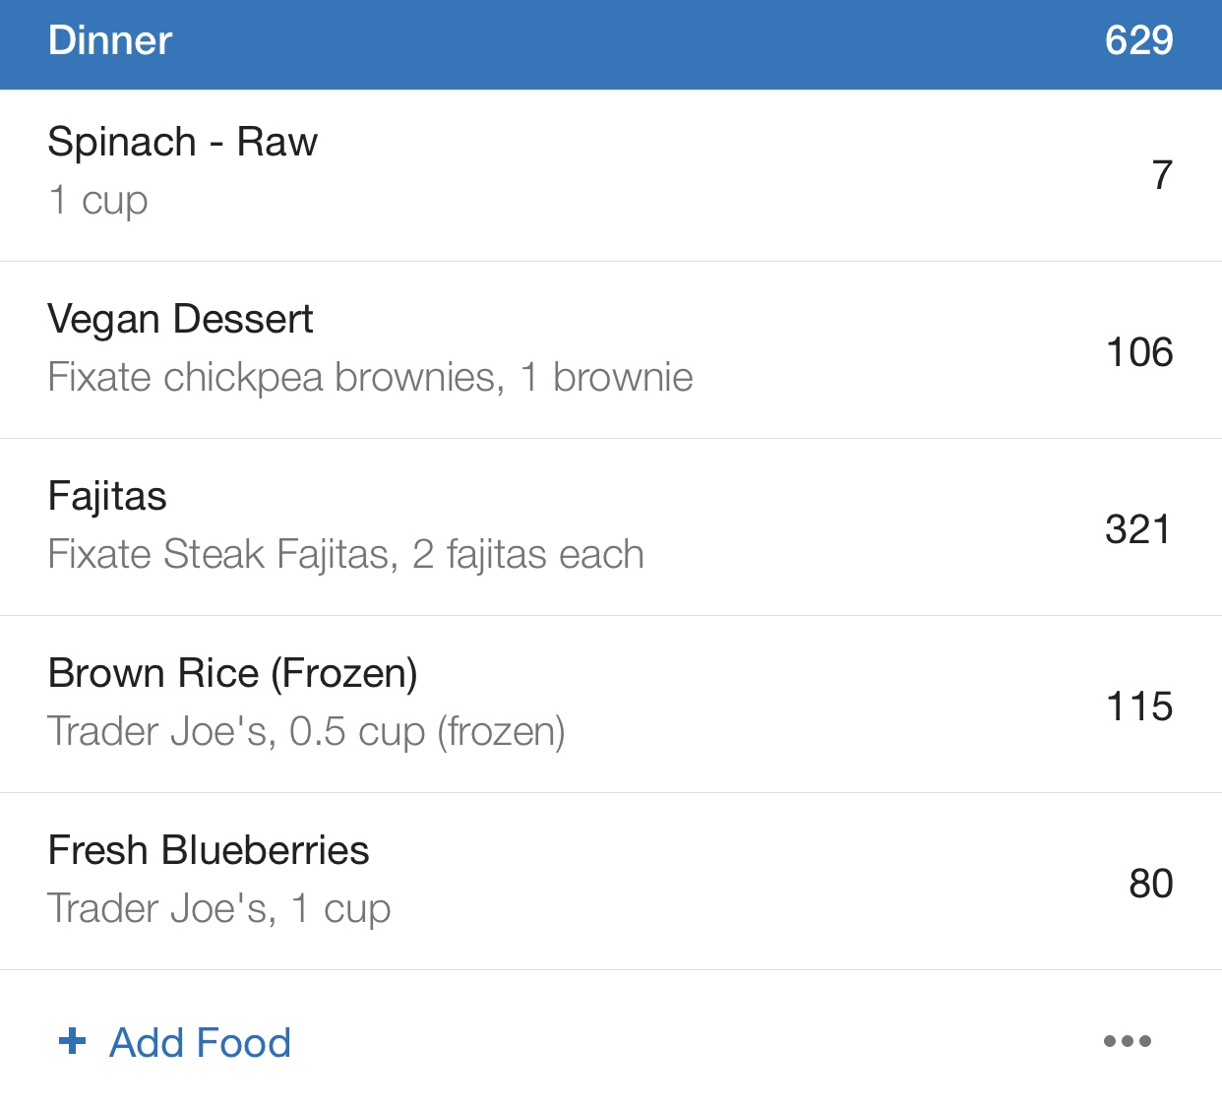This screenshot has width=1222, height=1107.
Task: Open the Spinach - Raw entry
Action: [x=611, y=175]
